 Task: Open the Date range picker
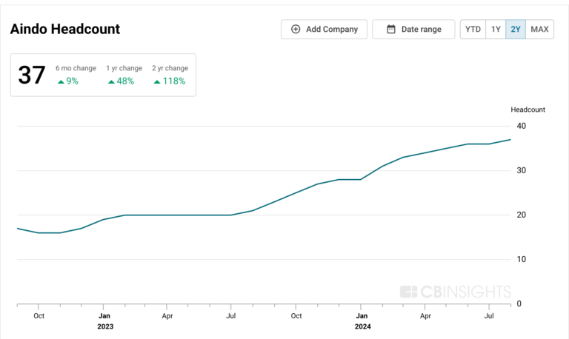point(413,30)
